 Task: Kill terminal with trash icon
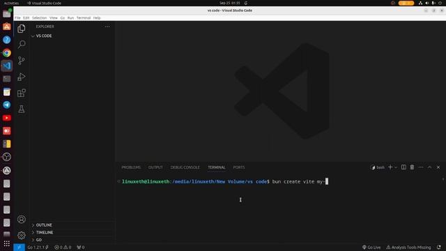point(412,167)
